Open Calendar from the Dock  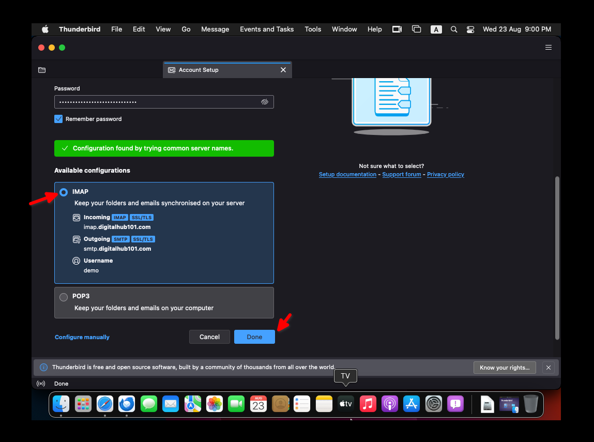point(258,404)
